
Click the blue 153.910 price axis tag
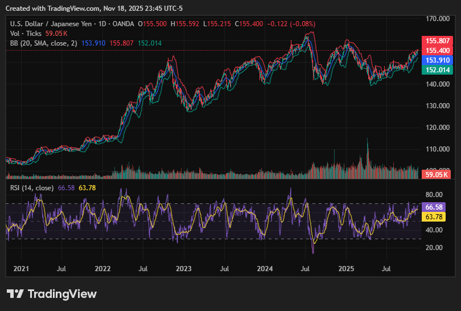pyautogui.click(x=438, y=60)
